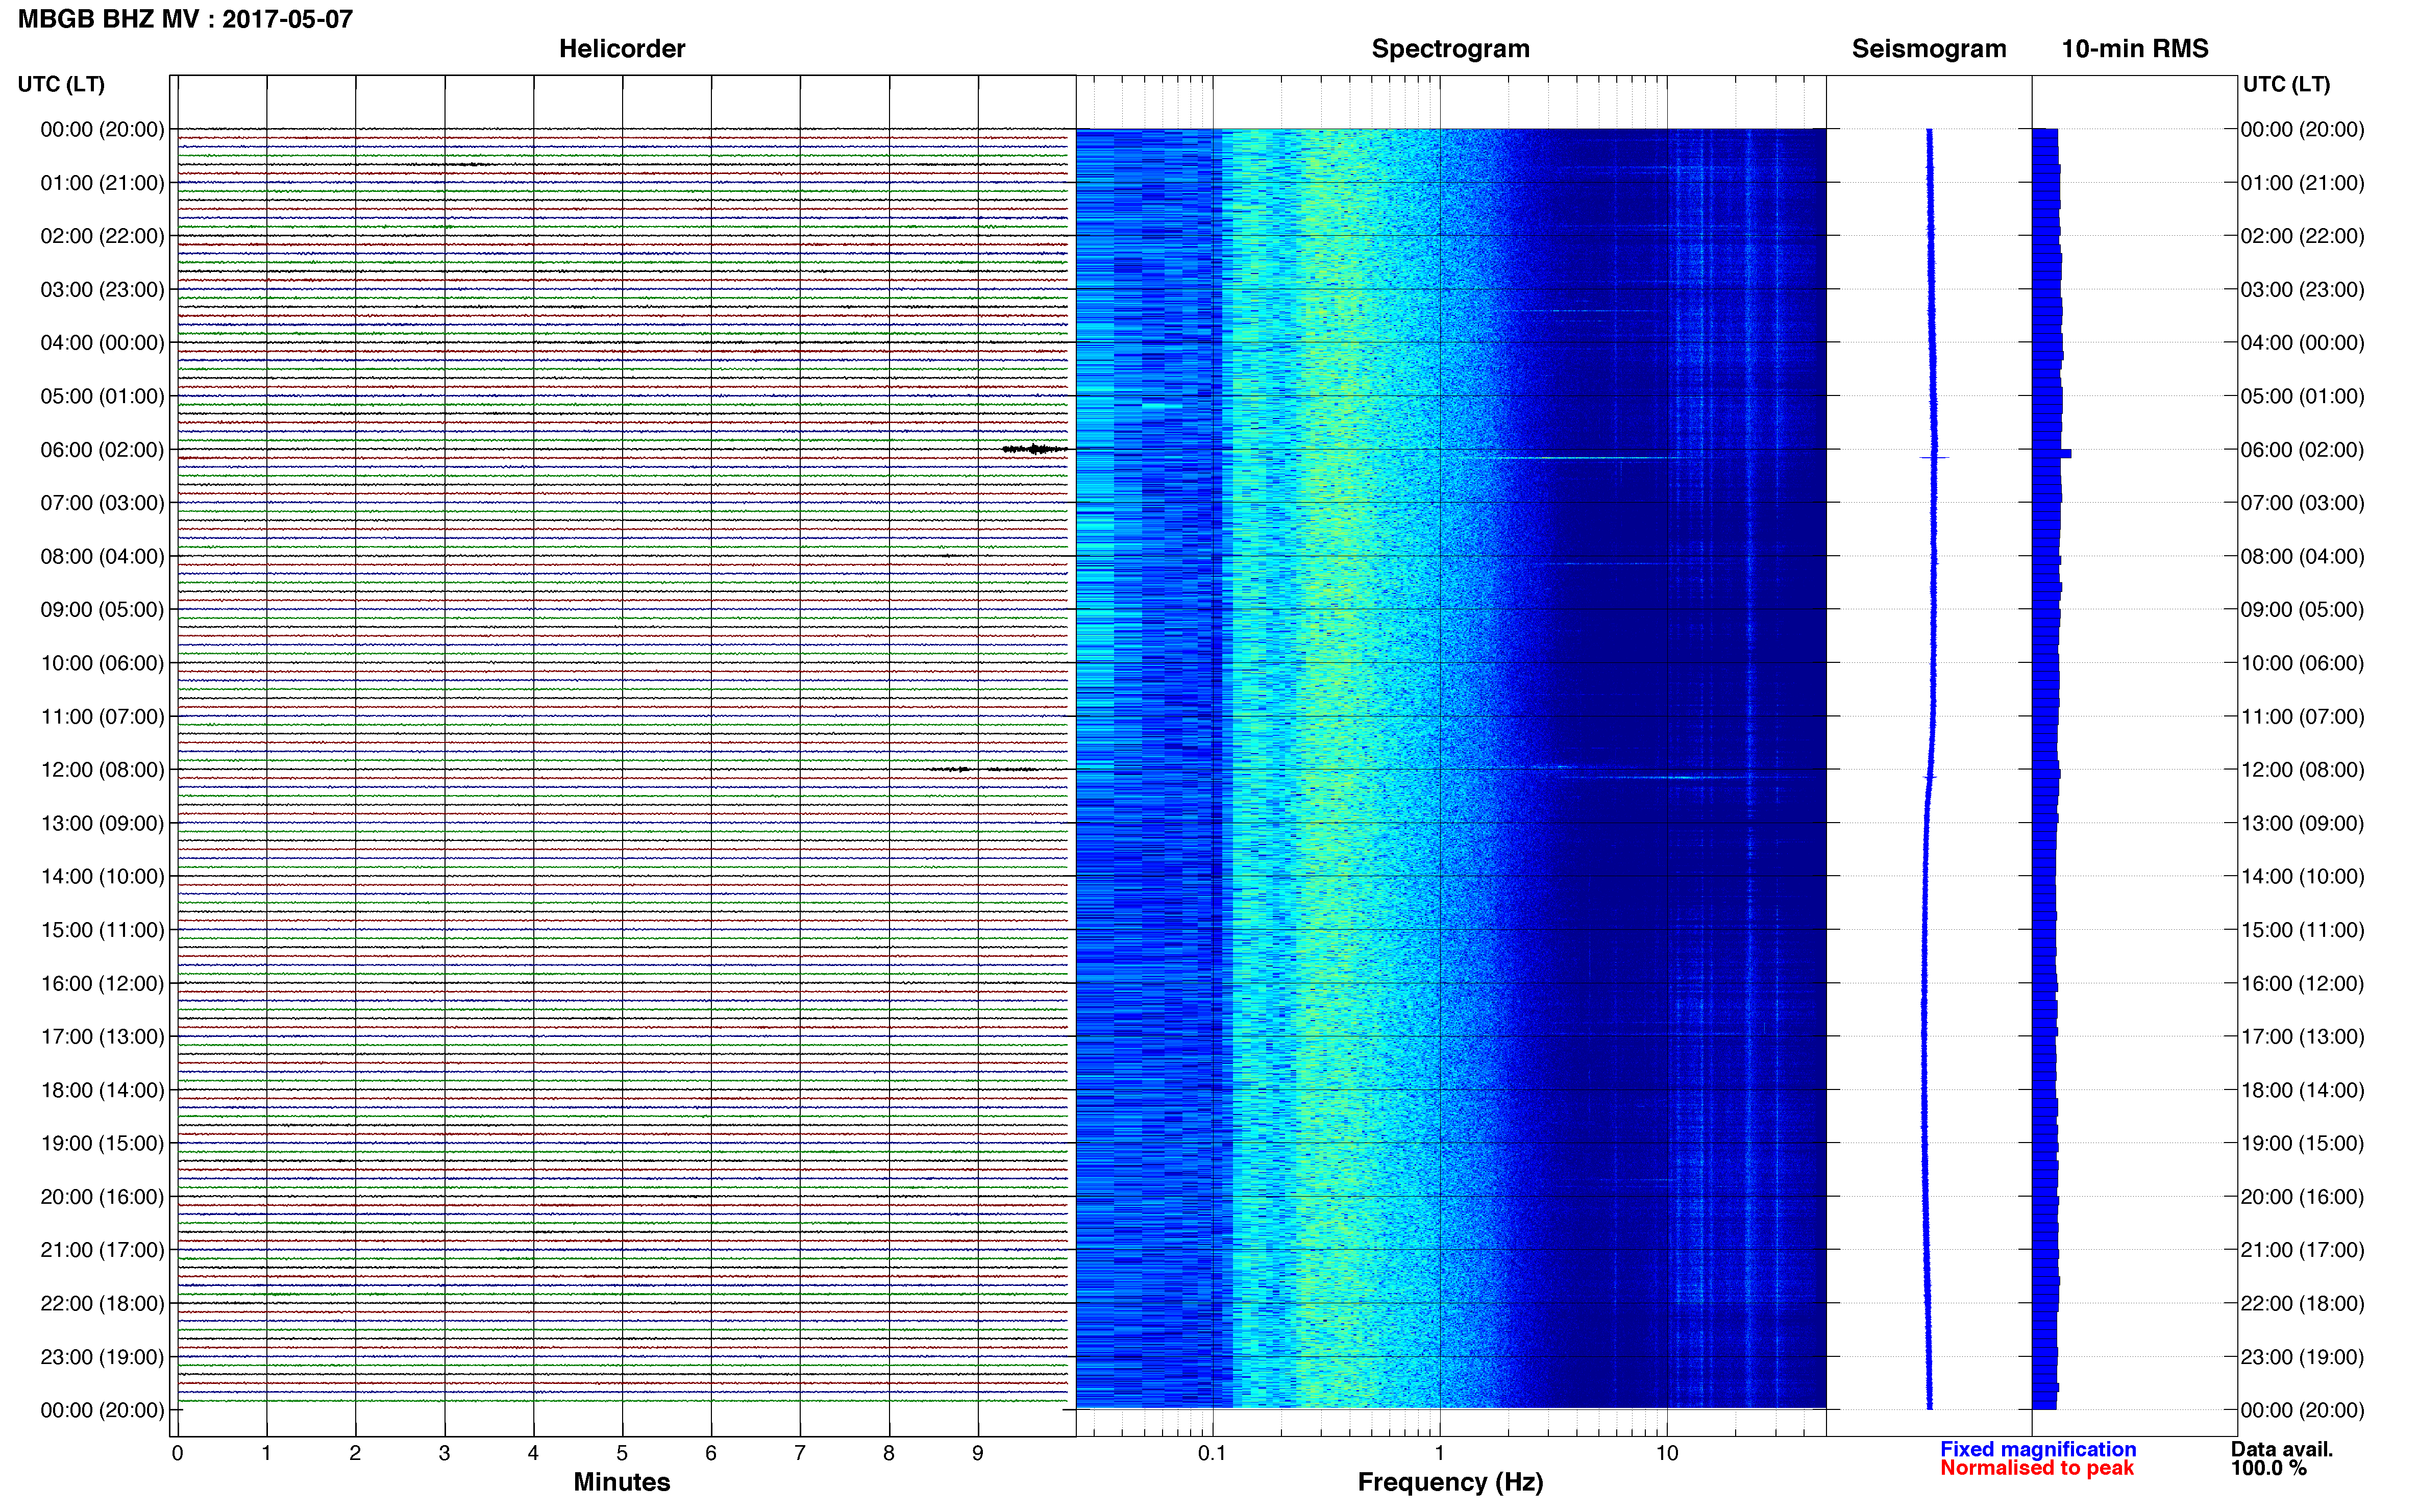Click the 'Spectrogram' panel heading
The height and width of the screenshot is (1512, 2419).
pyautogui.click(x=1450, y=49)
